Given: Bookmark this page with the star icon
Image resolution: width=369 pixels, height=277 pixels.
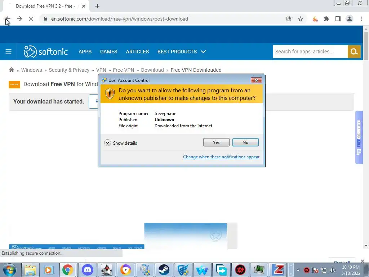Looking at the screenshot, I should pos(301,19).
